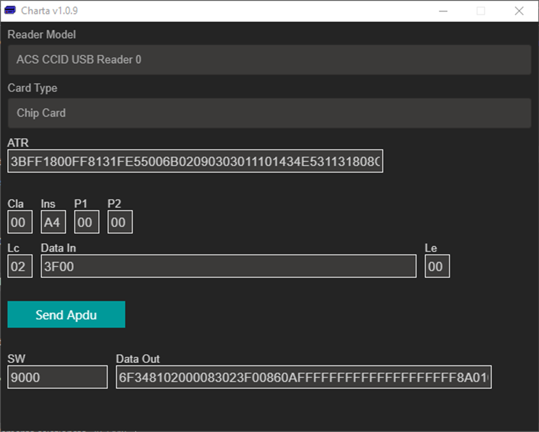The height and width of the screenshot is (432, 539).
Task: Click the Charta application icon in the title bar
Action: click(10, 10)
